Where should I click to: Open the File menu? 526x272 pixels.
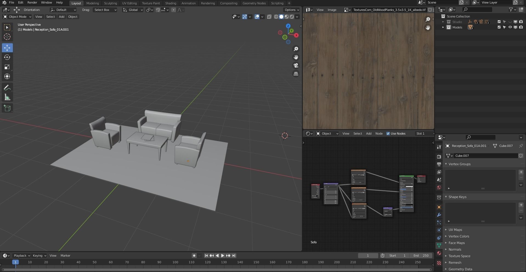click(12, 2)
